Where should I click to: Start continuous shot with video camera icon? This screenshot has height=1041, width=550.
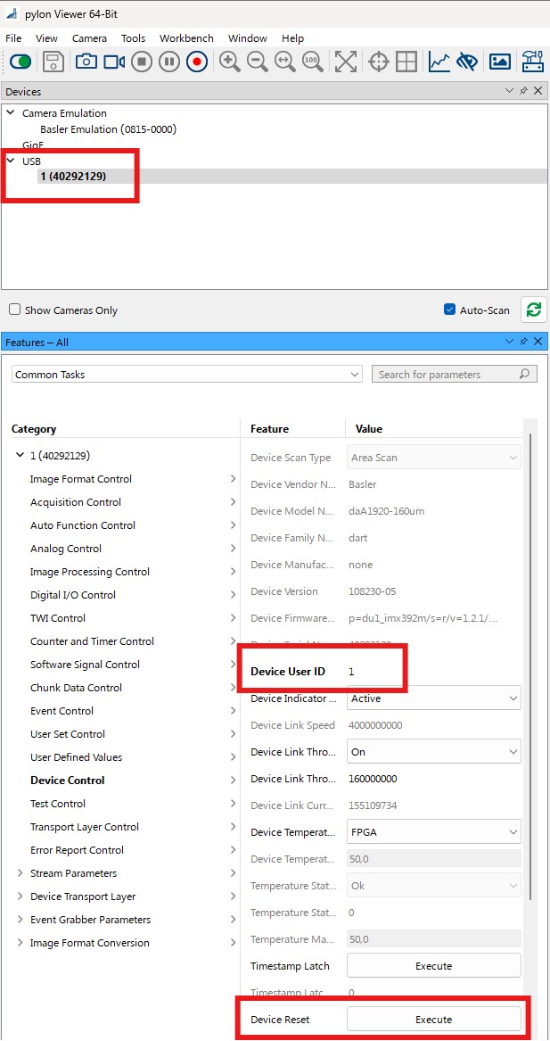[x=114, y=62]
